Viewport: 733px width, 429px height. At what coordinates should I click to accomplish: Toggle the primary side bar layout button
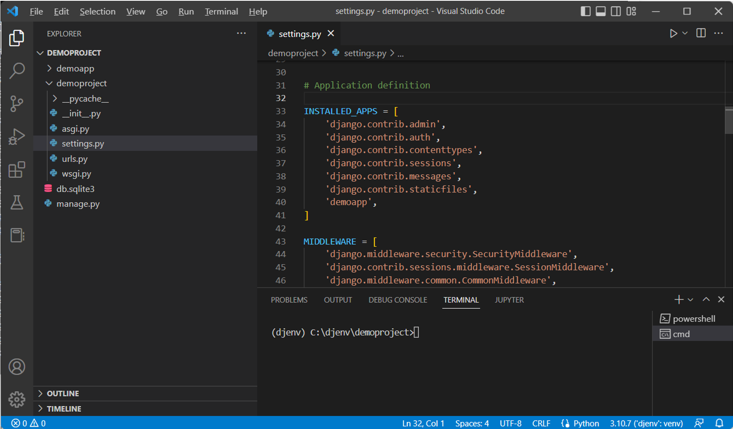pyautogui.click(x=585, y=11)
